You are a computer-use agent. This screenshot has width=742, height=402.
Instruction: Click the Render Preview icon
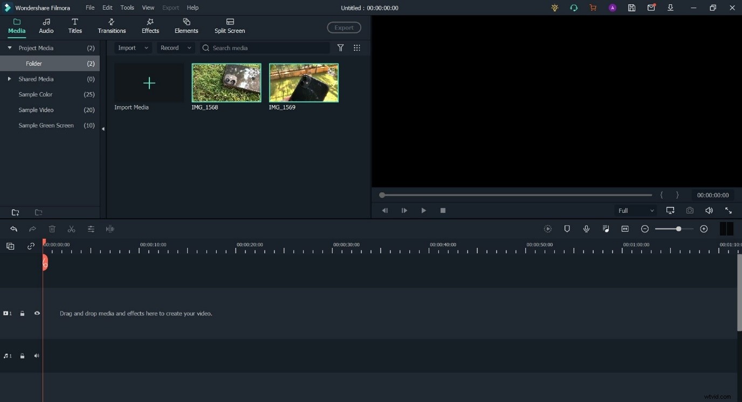547,228
